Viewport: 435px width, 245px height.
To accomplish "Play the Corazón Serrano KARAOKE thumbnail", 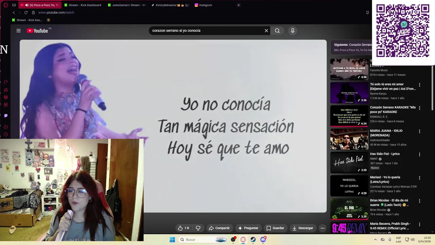I will 349,116.
